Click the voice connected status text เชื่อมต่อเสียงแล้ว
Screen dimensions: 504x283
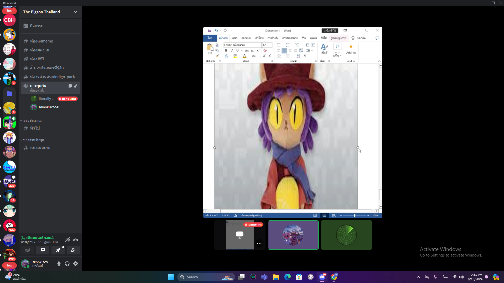(x=40, y=238)
